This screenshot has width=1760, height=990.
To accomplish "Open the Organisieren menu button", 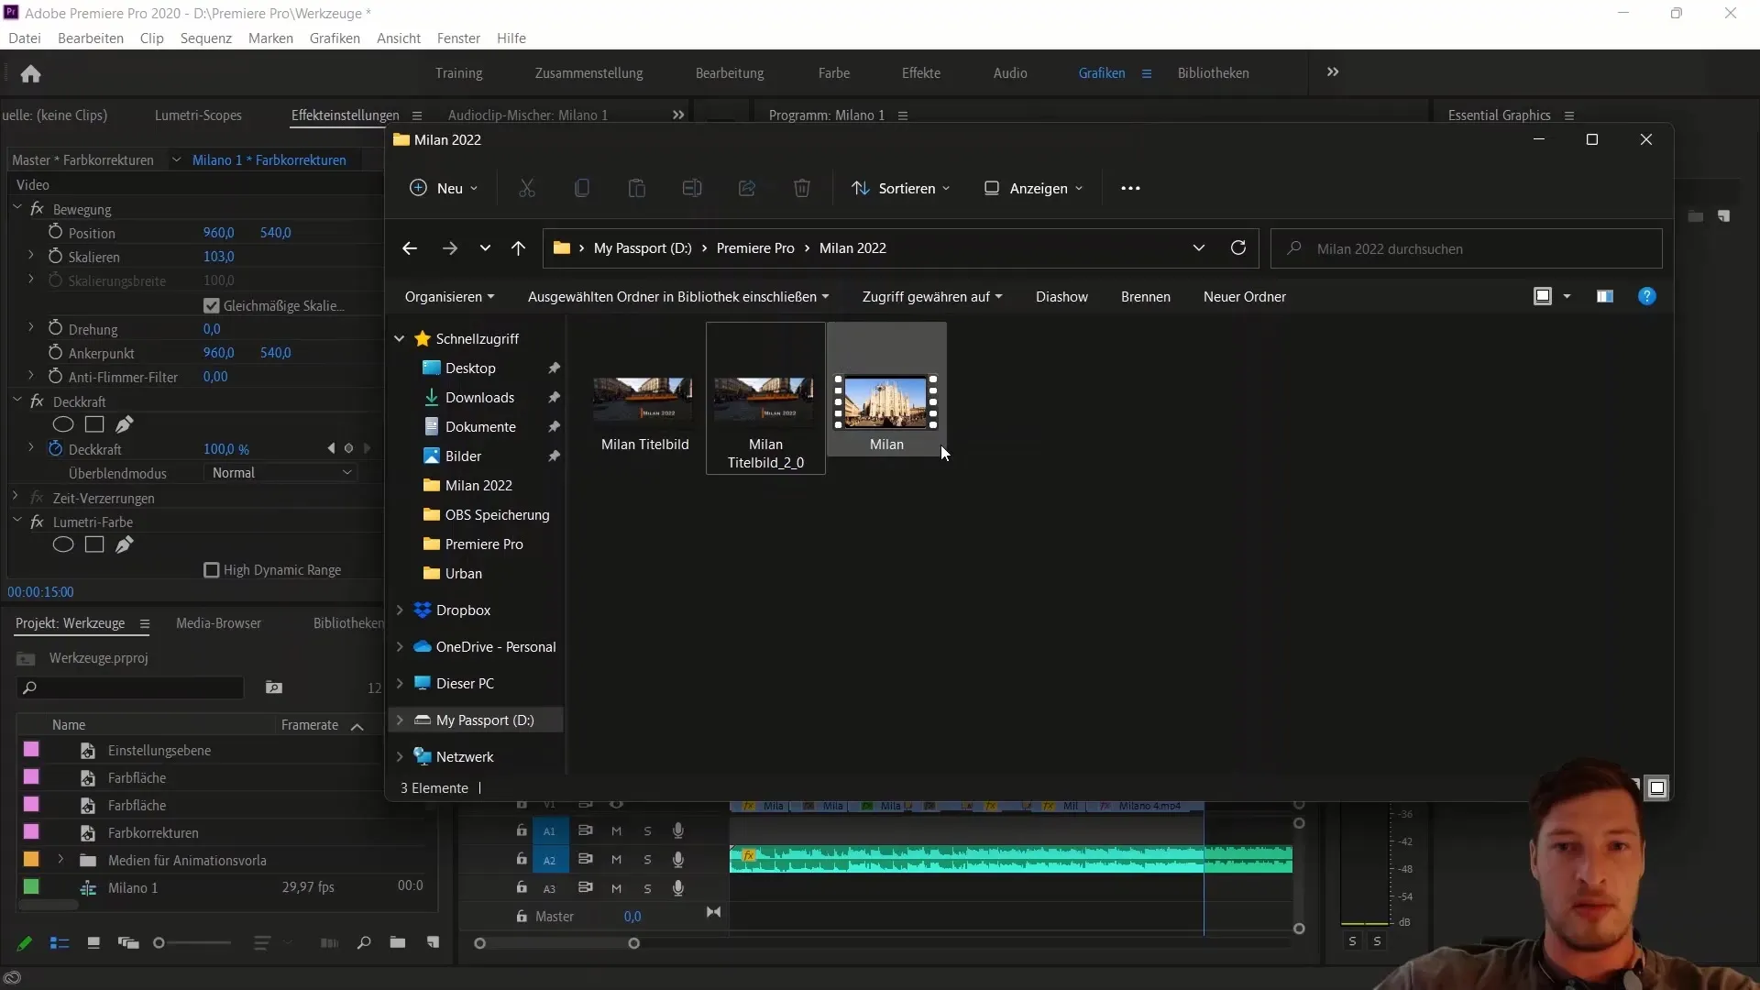I will click(449, 297).
